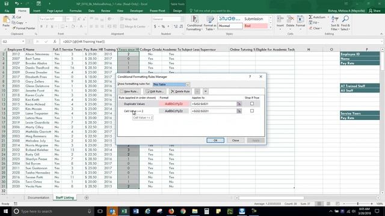385x216 pixels.
Task: Click OK in the Rules Manager
Action: (x=215, y=140)
